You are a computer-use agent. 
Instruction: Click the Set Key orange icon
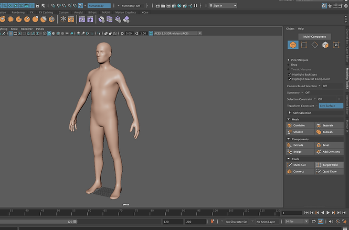[x=213, y=221]
